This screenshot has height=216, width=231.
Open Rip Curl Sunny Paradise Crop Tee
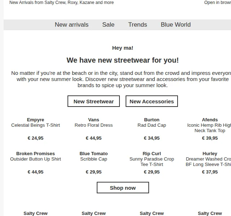(x=152, y=162)
